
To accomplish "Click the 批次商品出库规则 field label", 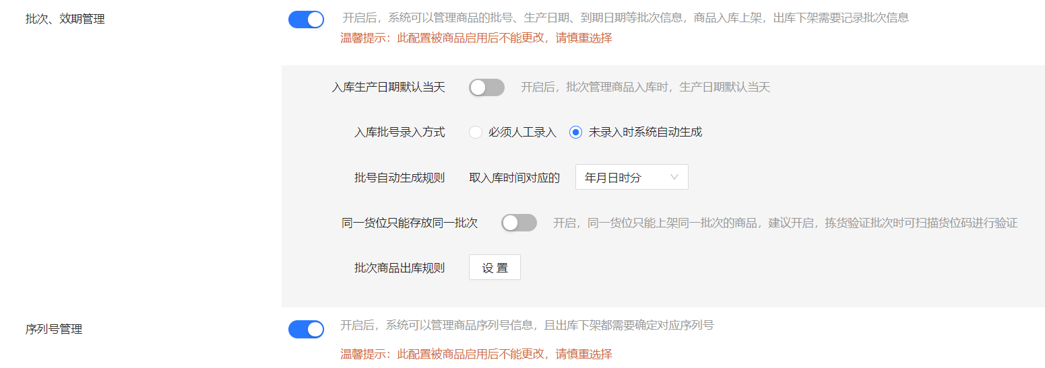I will point(400,267).
